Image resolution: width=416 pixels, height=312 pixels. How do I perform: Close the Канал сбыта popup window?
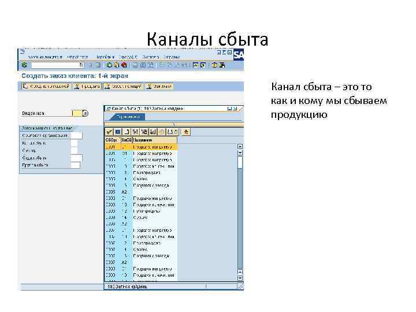tap(235, 108)
